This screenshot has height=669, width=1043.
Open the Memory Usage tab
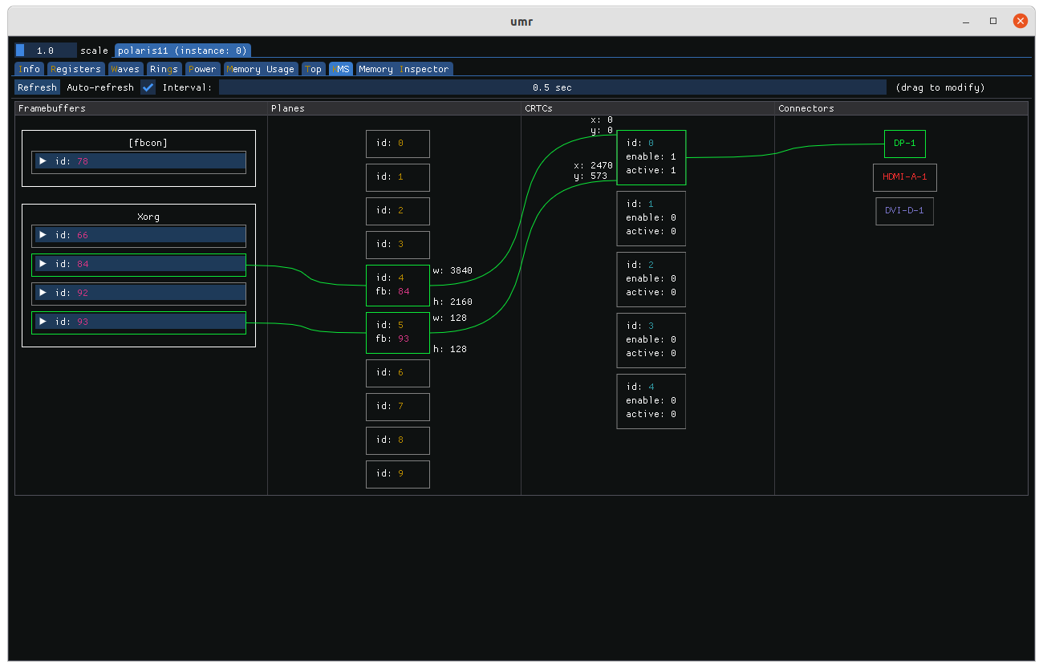[x=261, y=69]
